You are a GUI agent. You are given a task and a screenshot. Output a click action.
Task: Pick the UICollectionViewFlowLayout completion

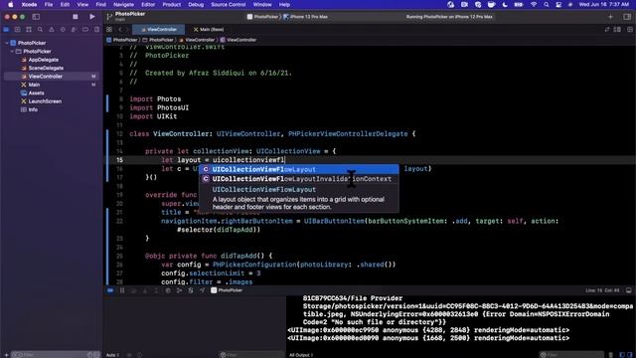pyautogui.click(x=298, y=169)
